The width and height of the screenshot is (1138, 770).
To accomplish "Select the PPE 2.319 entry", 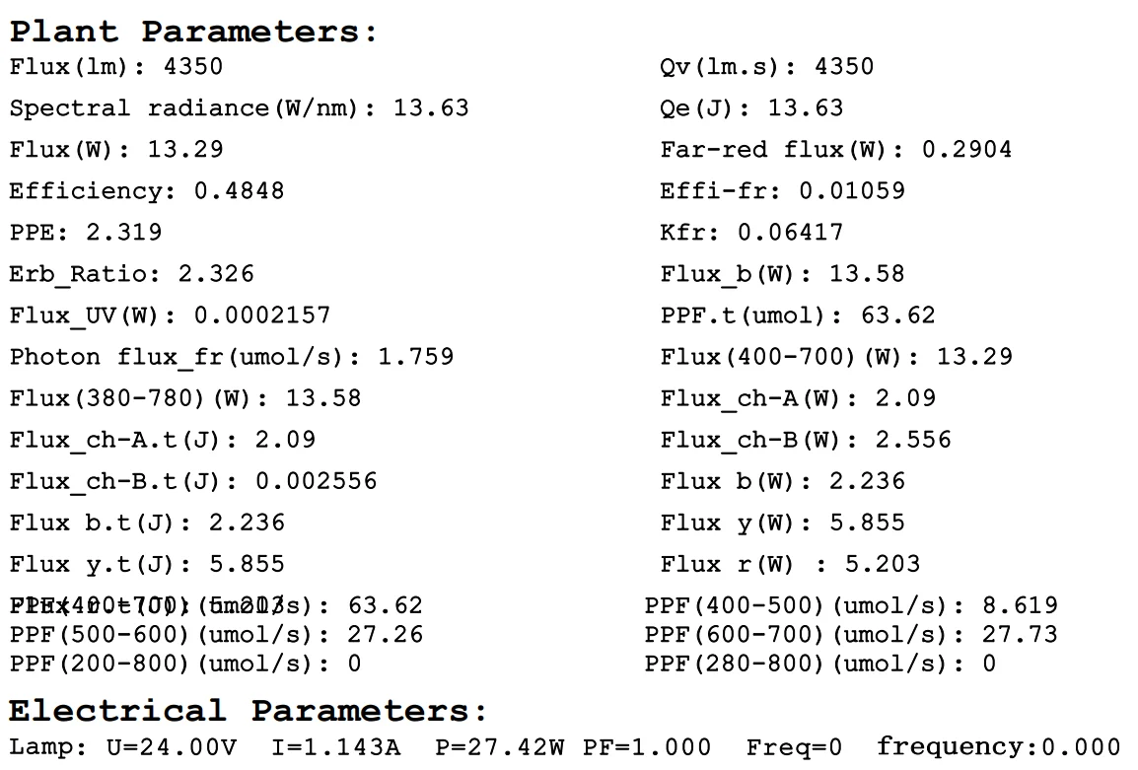I will pos(85,233).
